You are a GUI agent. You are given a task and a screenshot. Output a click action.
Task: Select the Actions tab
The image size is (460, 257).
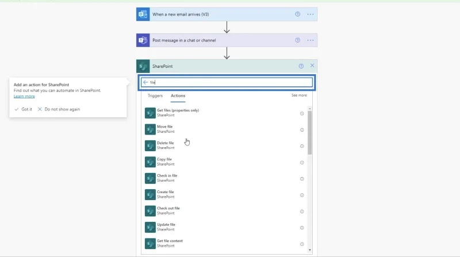tap(178, 95)
